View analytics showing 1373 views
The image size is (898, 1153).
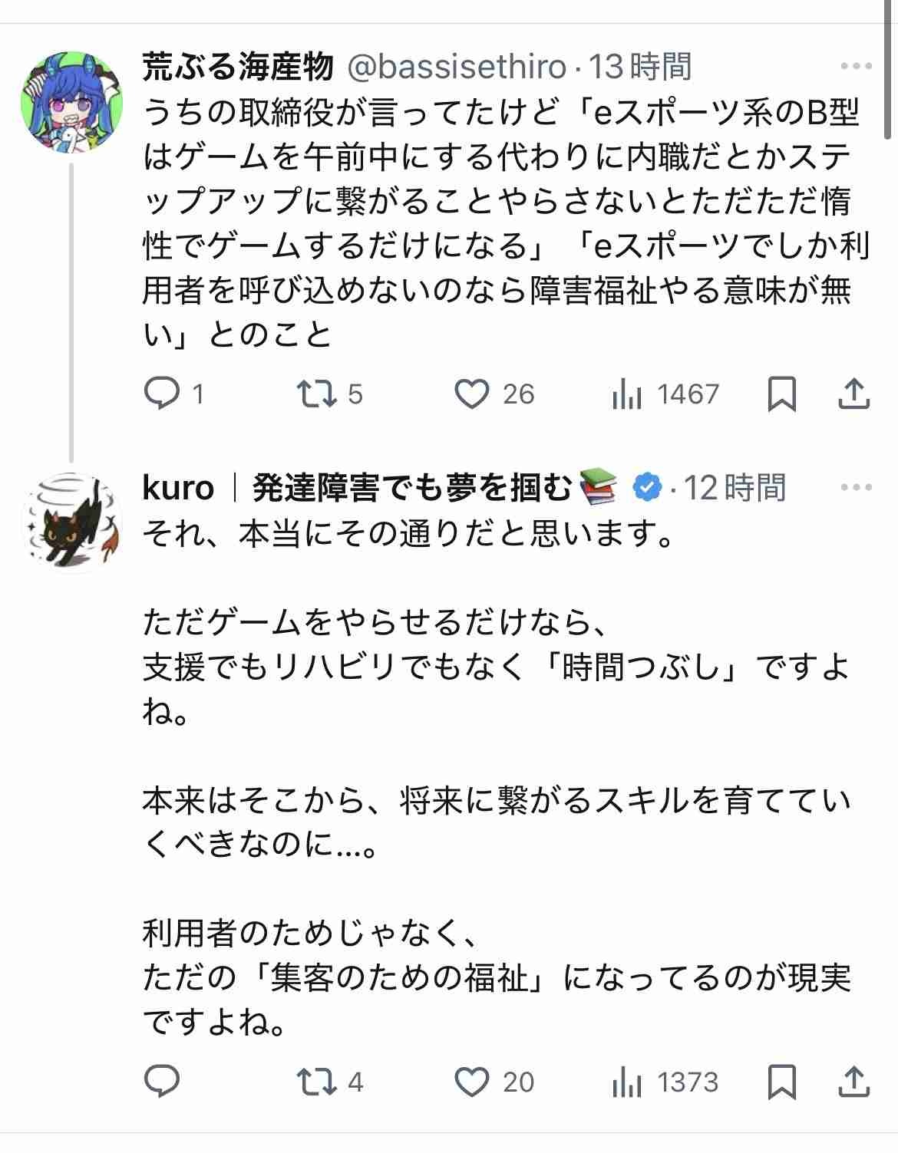tap(626, 1082)
